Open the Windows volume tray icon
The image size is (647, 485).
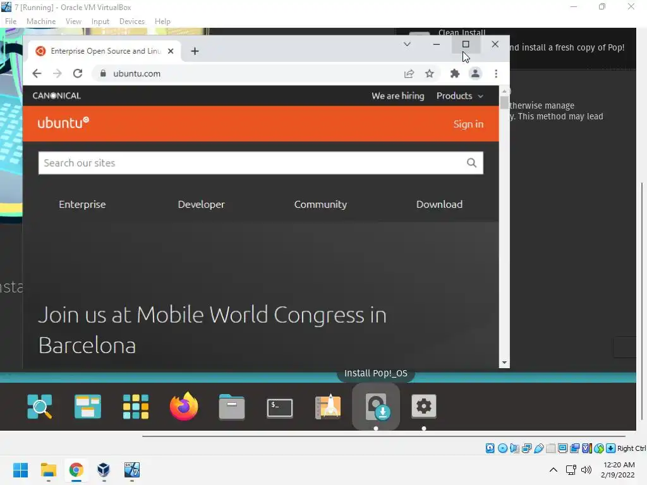point(586,470)
